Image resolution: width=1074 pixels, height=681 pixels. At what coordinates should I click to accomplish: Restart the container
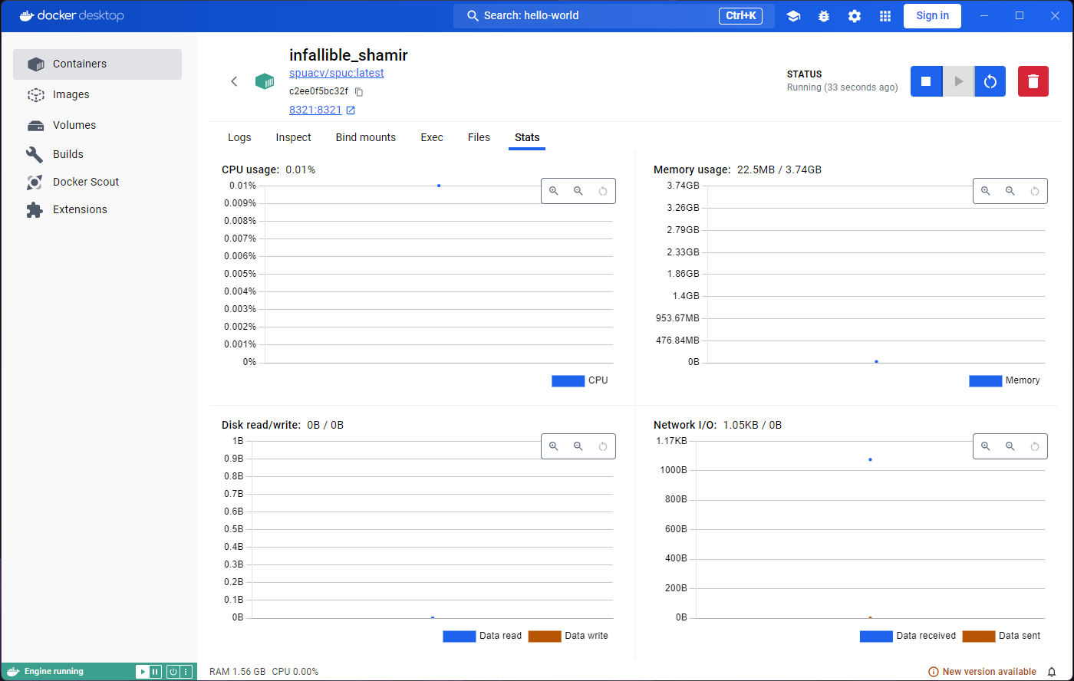tap(990, 81)
